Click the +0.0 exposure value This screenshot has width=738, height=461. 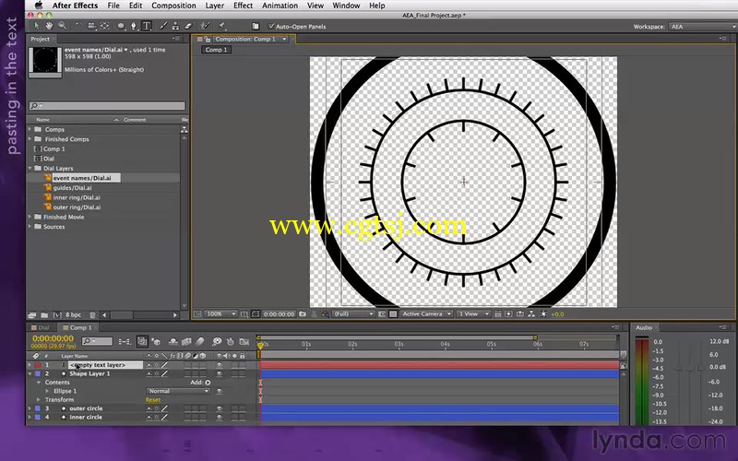[557, 314]
